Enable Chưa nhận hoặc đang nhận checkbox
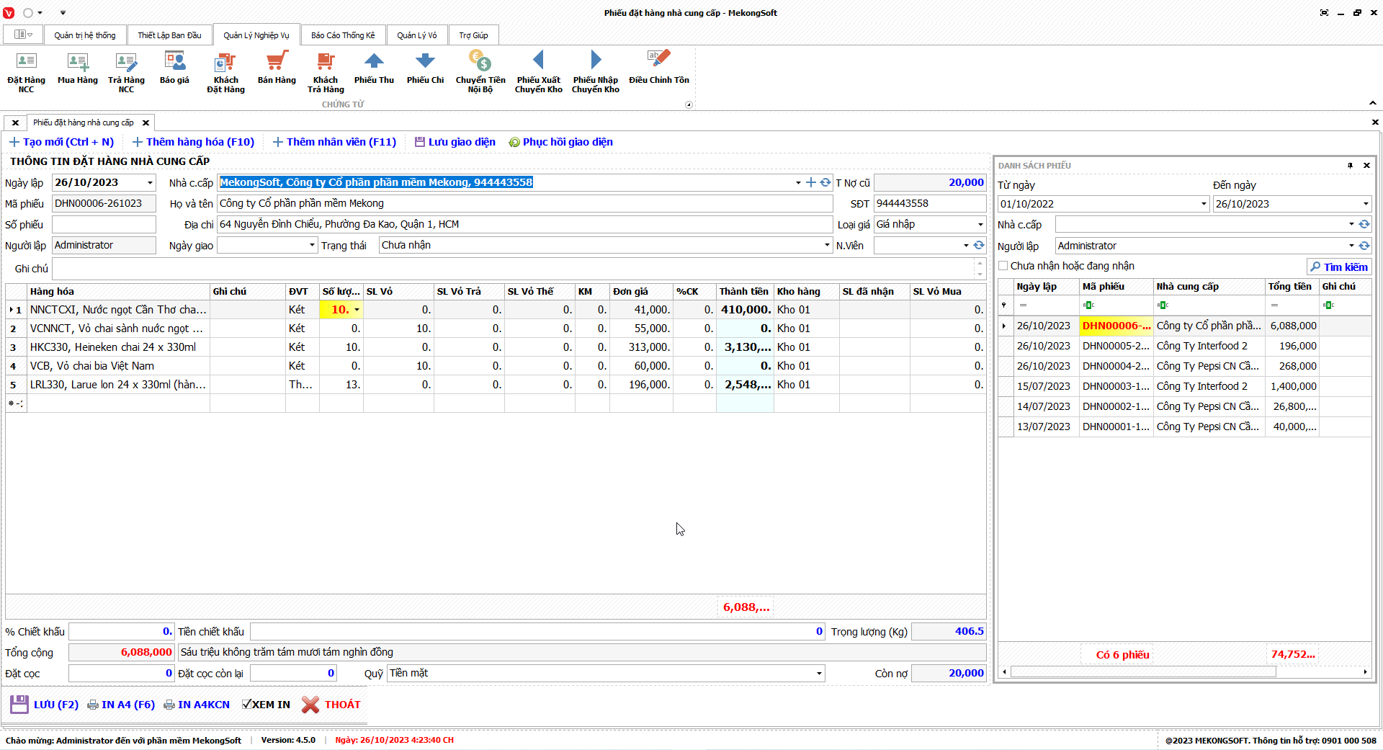The height and width of the screenshot is (750, 1383). point(1003,266)
